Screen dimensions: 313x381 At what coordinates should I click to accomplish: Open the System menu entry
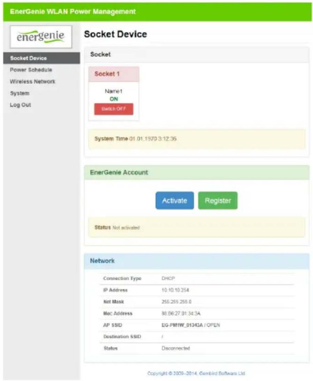pyautogui.click(x=20, y=93)
